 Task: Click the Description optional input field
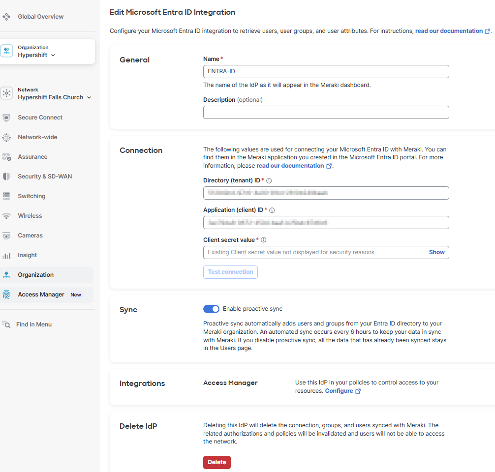[x=326, y=112]
